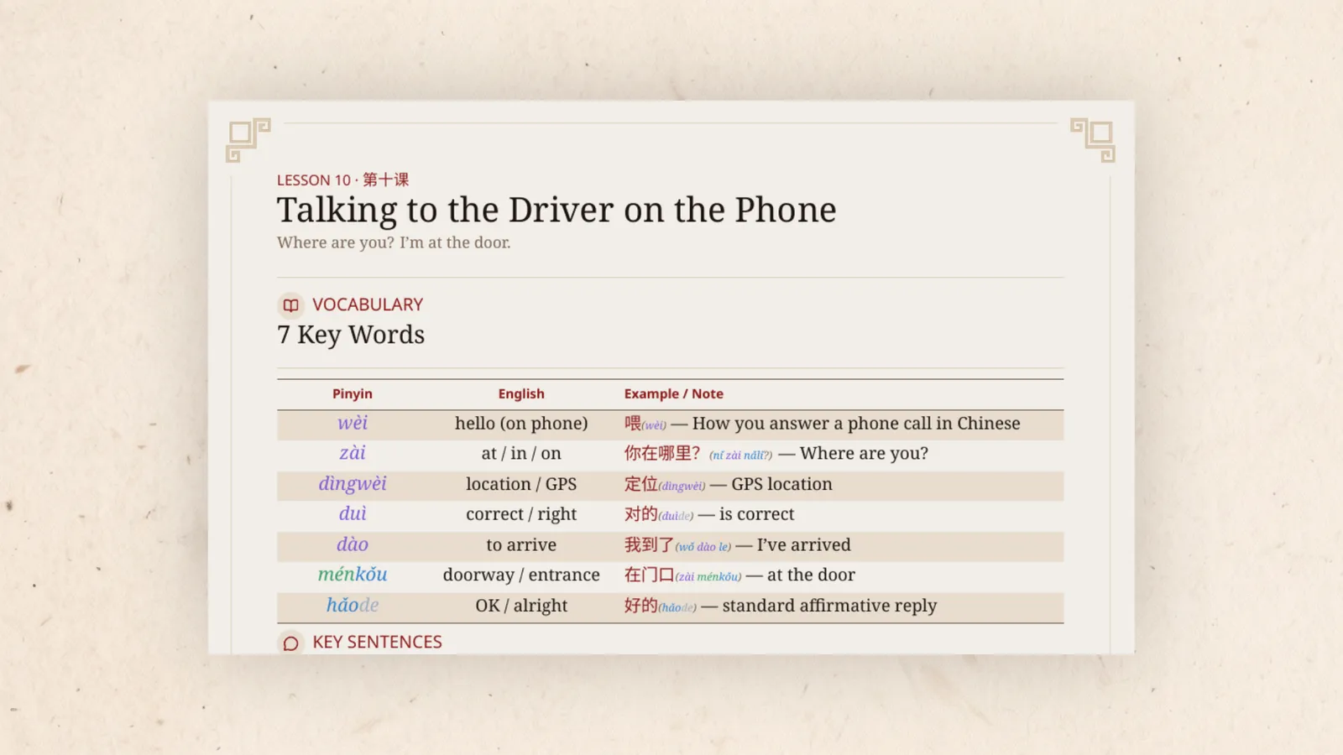Click the English cell hello (on phone)
This screenshot has height=755, width=1343.
521,424
